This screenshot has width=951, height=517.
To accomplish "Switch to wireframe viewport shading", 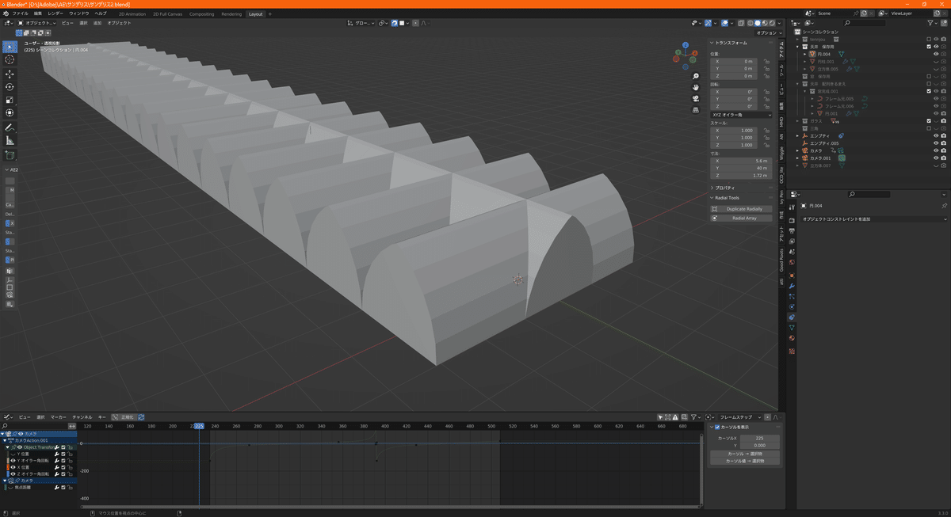I will [x=751, y=23].
